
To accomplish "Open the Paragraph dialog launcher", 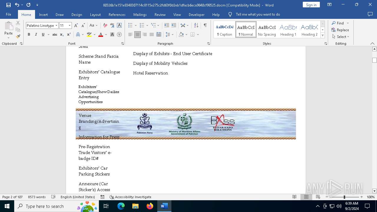I will pyautogui.click(x=209, y=44).
